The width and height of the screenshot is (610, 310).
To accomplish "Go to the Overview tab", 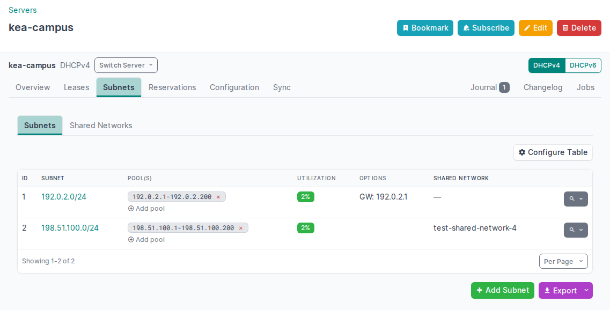I will point(33,87).
